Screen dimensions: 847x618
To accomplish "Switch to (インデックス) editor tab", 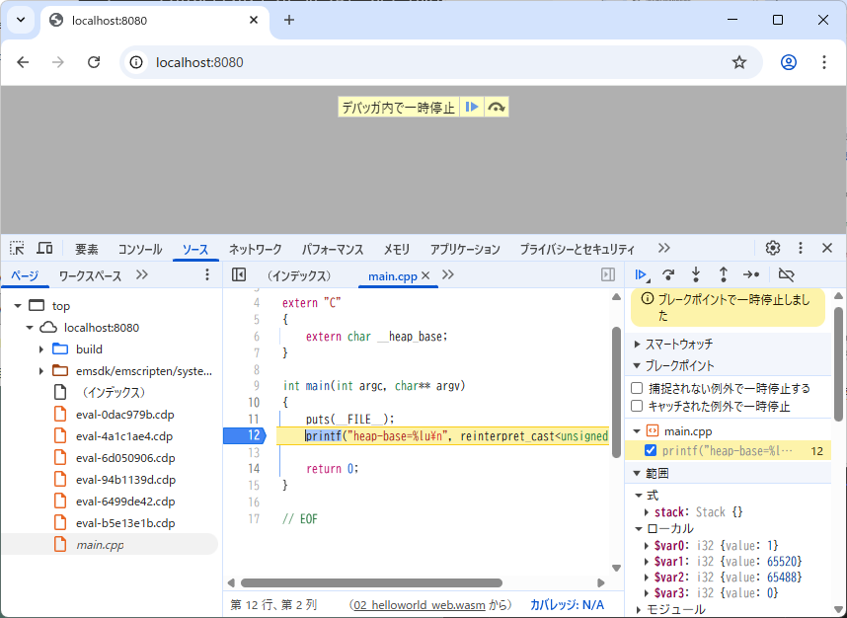I will pyautogui.click(x=299, y=276).
